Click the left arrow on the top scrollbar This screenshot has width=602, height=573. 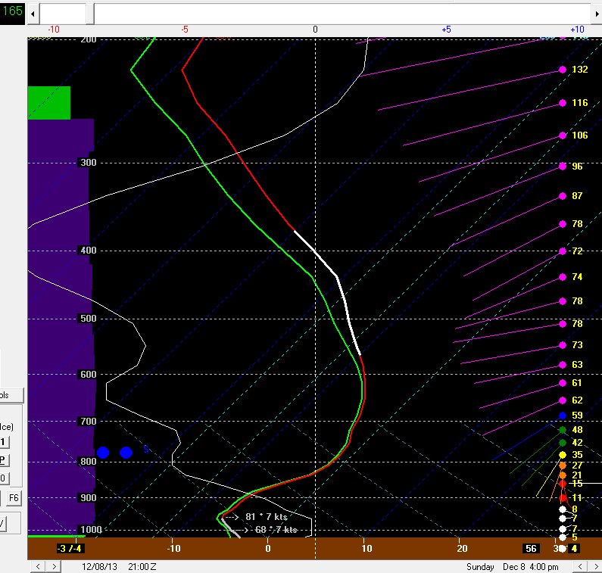(x=33, y=14)
